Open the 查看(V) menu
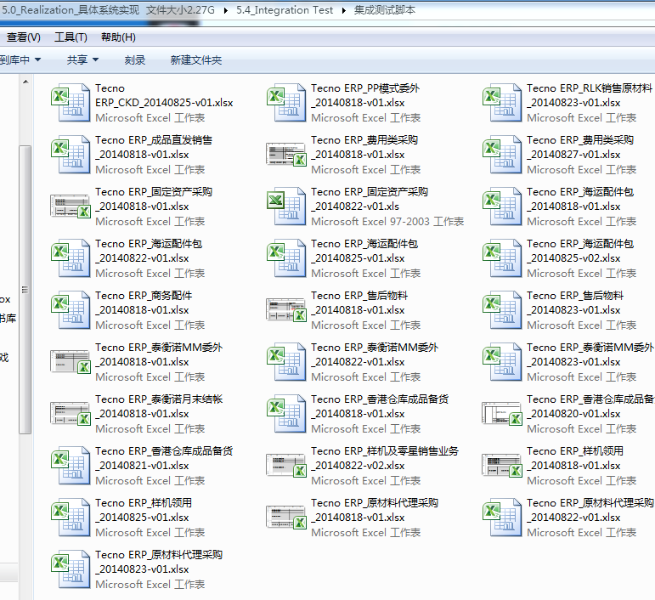Screen dimensions: 655x600 pos(24,37)
